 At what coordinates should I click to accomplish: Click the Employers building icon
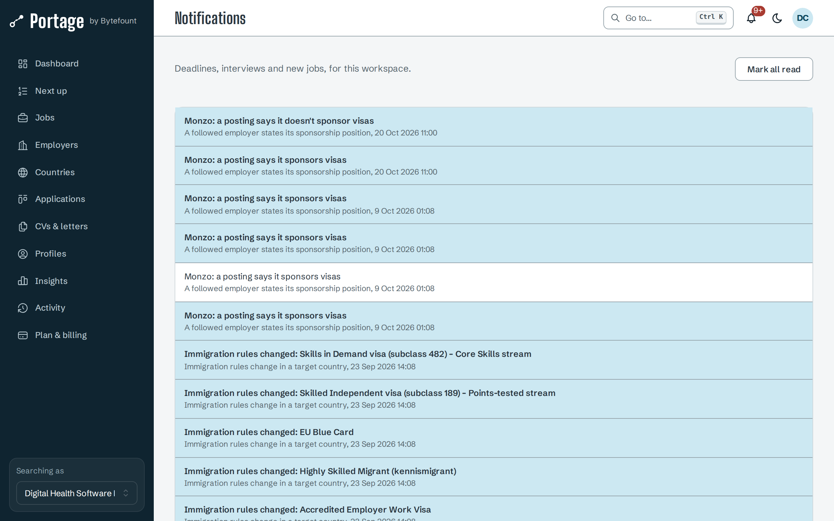(x=23, y=145)
